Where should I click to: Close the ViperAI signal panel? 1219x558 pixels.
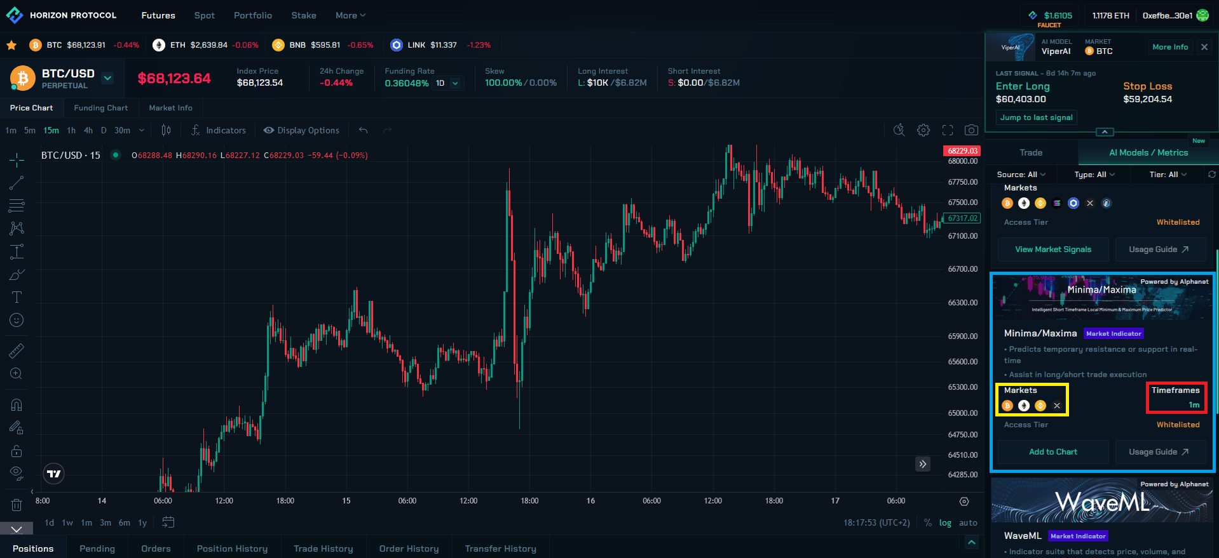pos(1204,47)
